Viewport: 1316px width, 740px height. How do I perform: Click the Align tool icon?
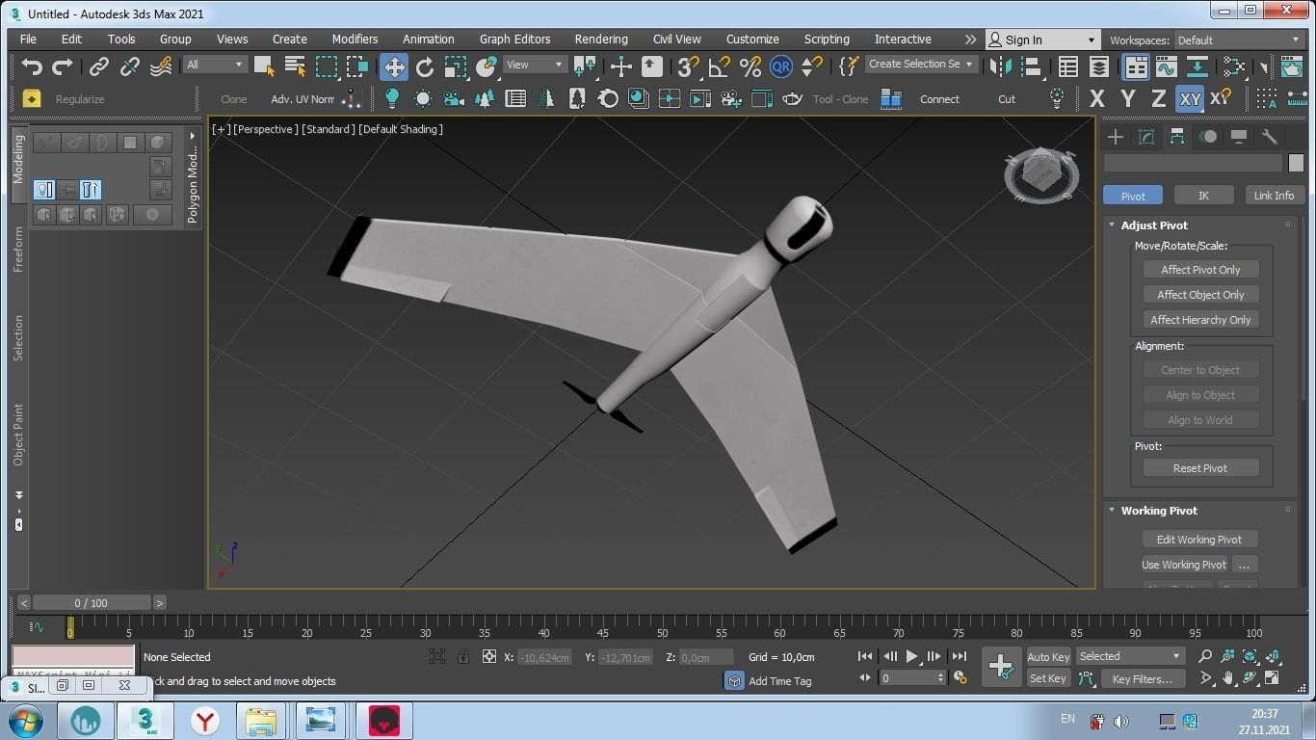click(1032, 66)
